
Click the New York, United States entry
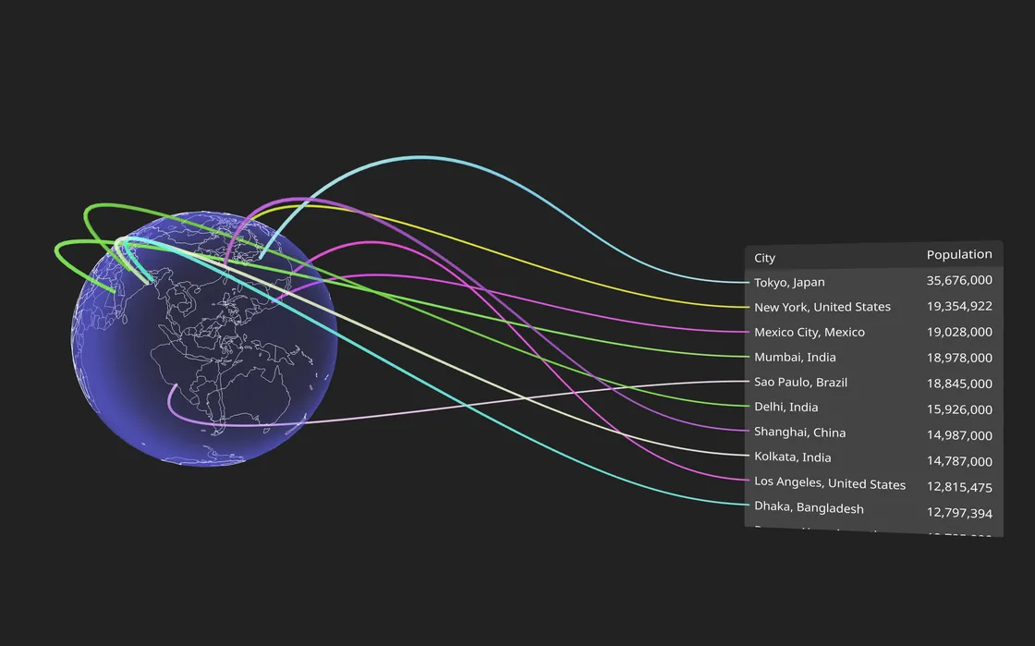[x=822, y=306]
